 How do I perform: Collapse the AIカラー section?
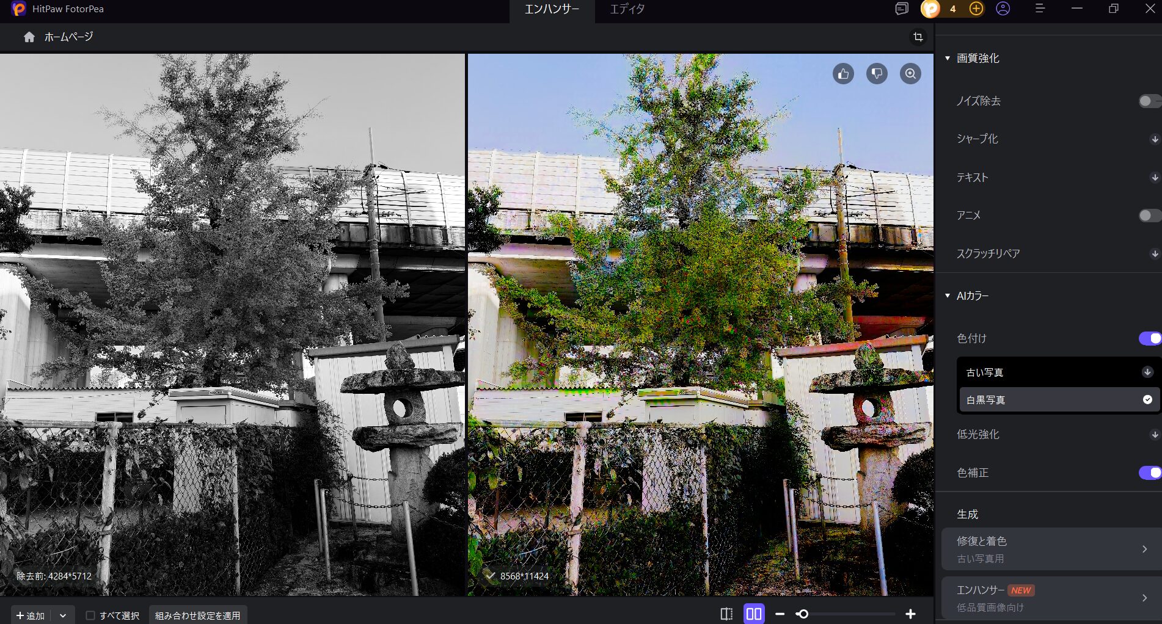[948, 296]
